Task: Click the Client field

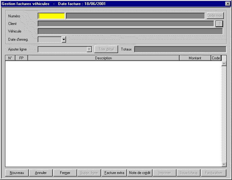Action: pyautogui.click(x=126, y=24)
